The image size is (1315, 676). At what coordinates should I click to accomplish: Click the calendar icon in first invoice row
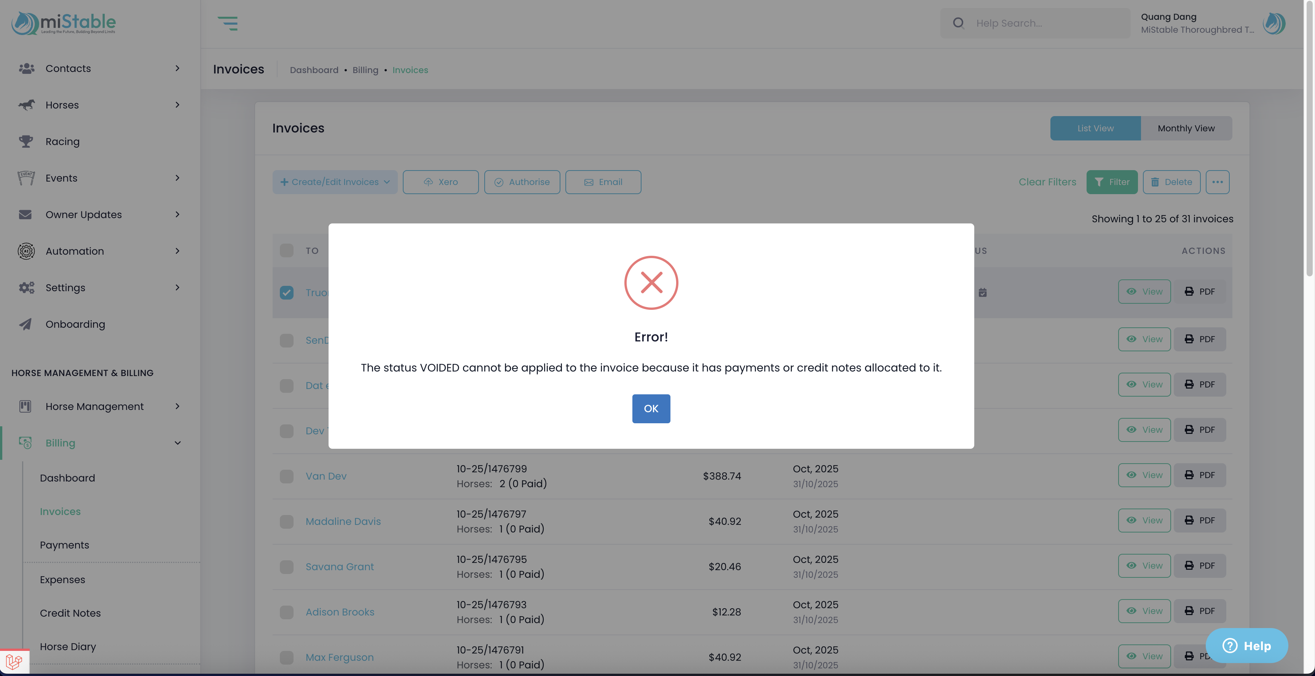tap(983, 292)
